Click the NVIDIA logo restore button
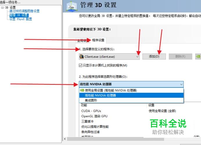 [x=198, y=56]
